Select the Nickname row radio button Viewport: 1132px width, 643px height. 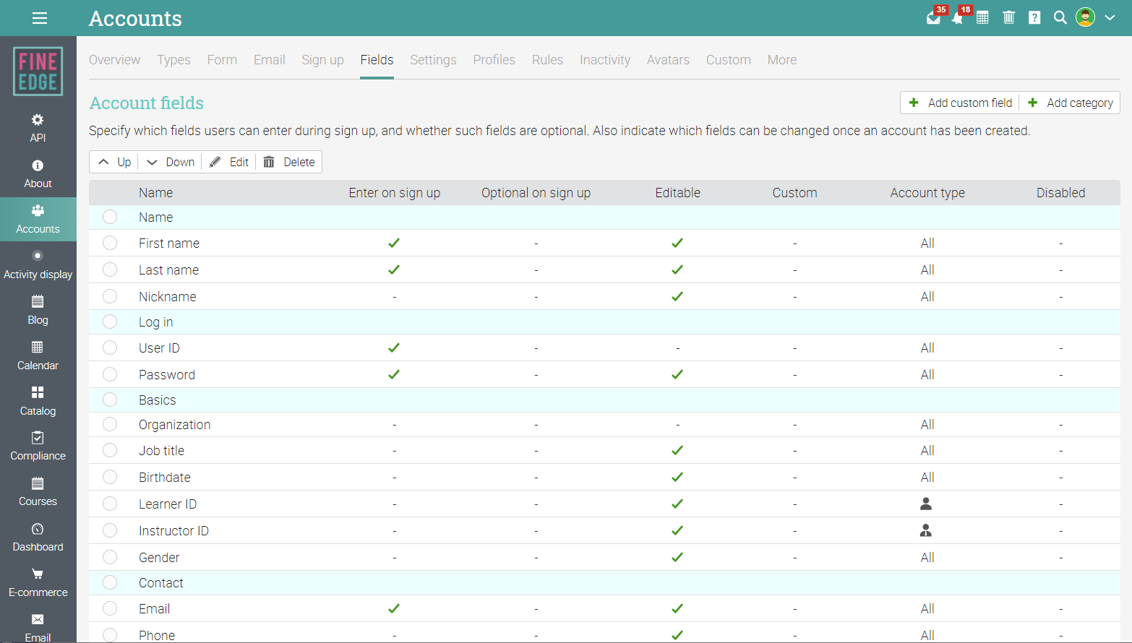pyautogui.click(x=110, y=296)
